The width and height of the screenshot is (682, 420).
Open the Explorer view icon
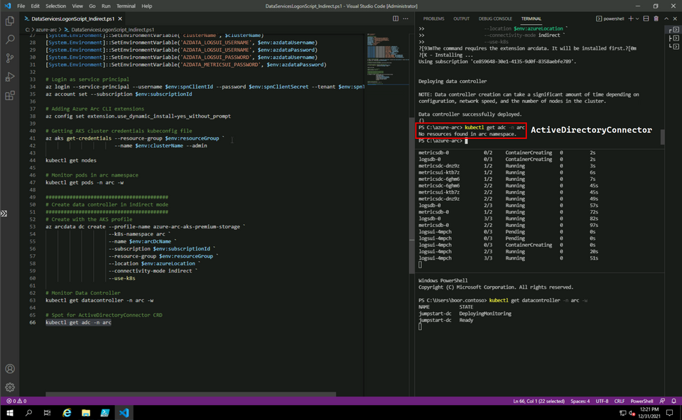tap(9, 21)
